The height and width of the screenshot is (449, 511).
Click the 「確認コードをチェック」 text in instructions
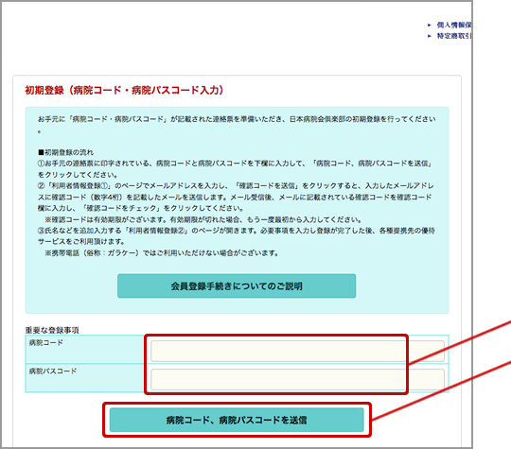(x=121, y=208)
